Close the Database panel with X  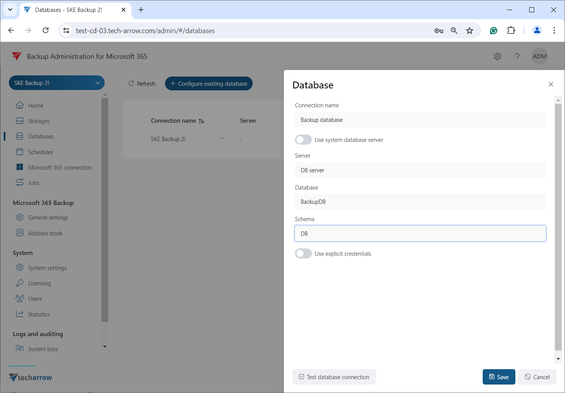coord(551,85)
